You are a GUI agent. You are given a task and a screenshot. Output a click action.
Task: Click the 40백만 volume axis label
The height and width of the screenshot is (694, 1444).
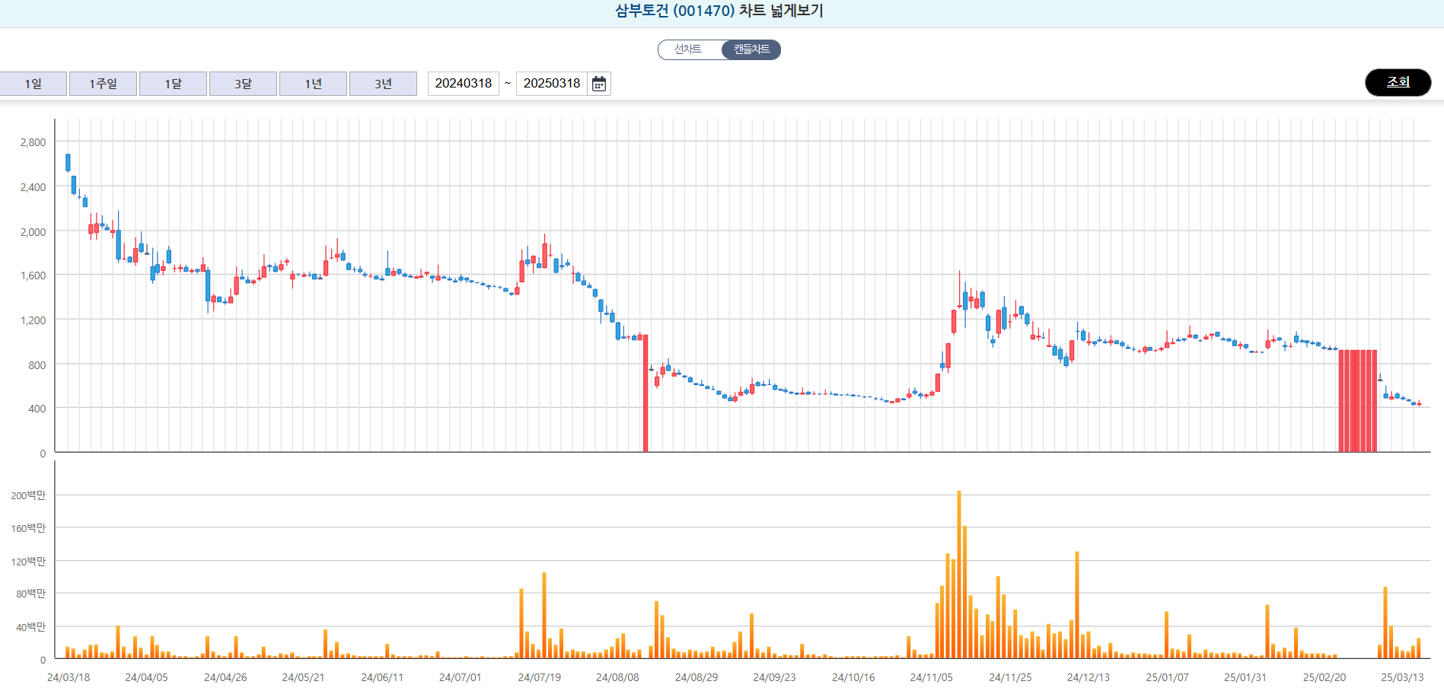tap(30, 627)
